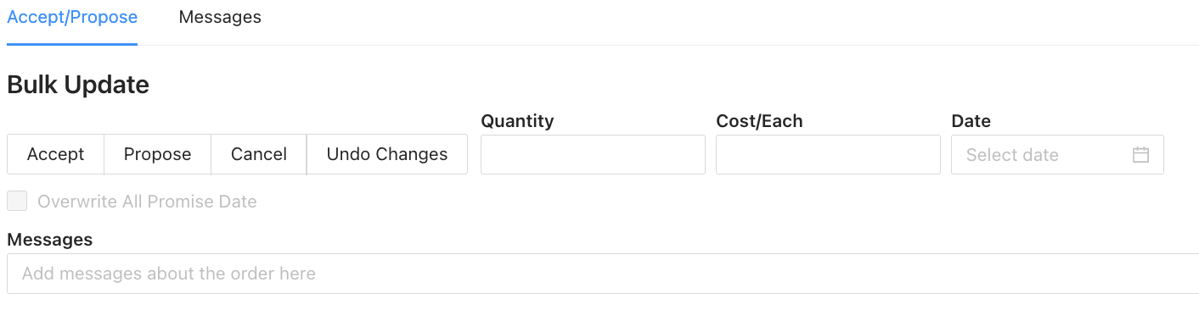Click the Date field label

[x=971, y=121]
